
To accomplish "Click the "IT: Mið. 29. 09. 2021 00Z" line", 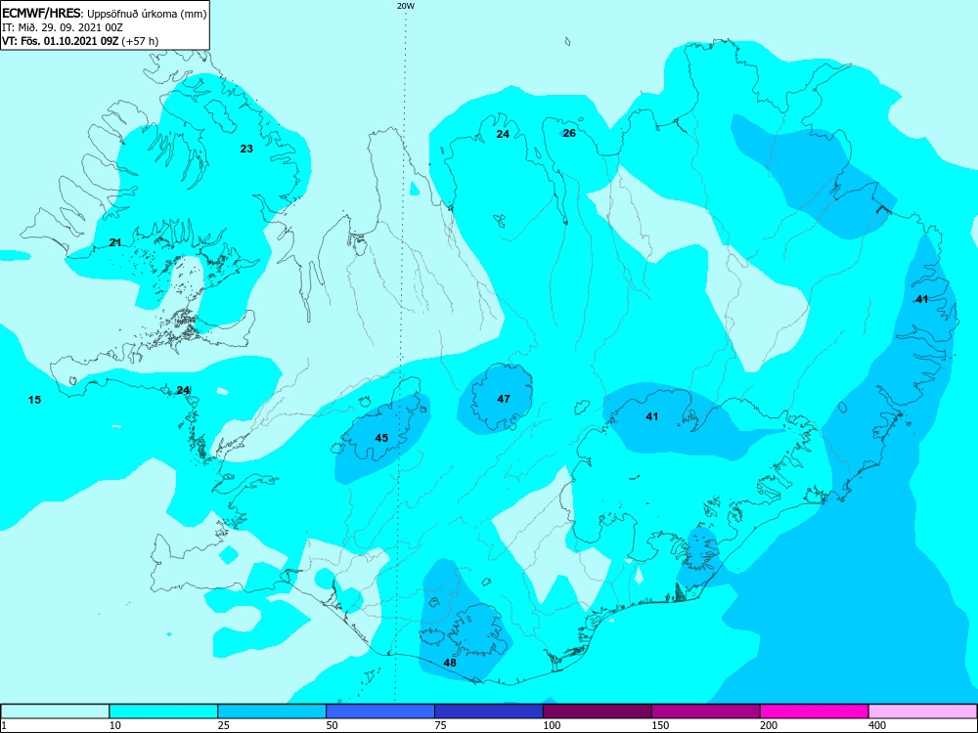I will point(61,27).
